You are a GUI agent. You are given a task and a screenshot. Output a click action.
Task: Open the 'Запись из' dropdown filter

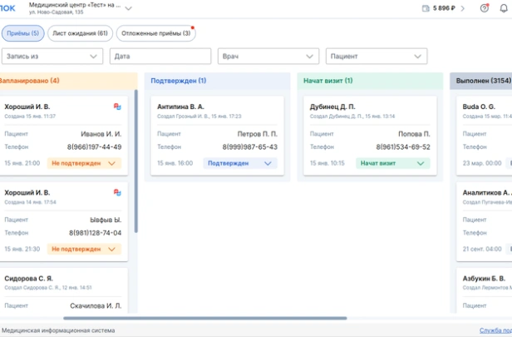[x=52, y=57]
